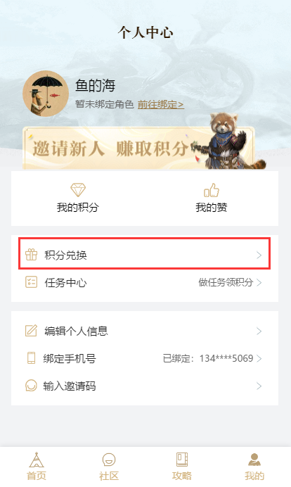
Task: Open the 输入邀请码 row chevron
Action: click(x=259, y=386)
